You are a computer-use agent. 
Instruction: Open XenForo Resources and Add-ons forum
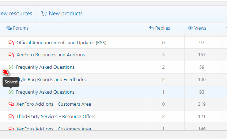50,55
